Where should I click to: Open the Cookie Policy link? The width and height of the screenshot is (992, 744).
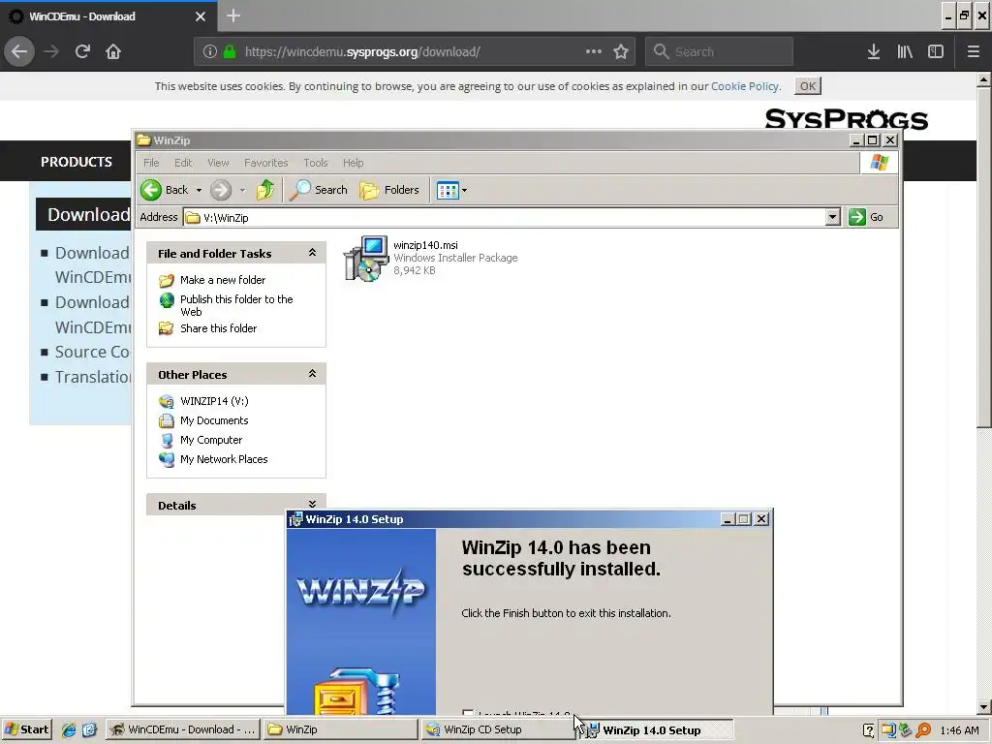tap(745, 86)
